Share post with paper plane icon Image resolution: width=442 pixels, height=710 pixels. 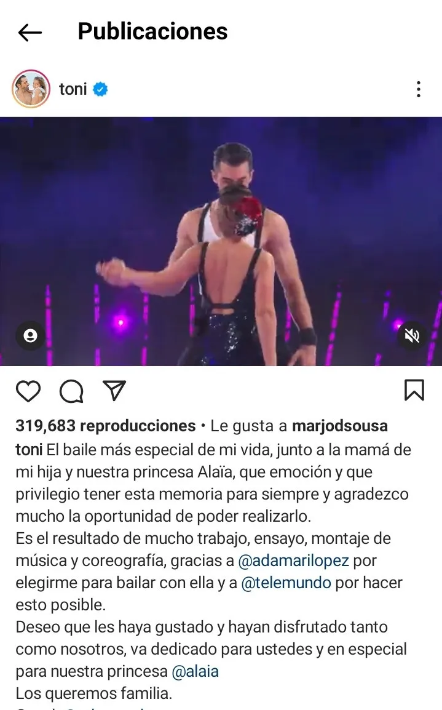(x=114, y=390)
